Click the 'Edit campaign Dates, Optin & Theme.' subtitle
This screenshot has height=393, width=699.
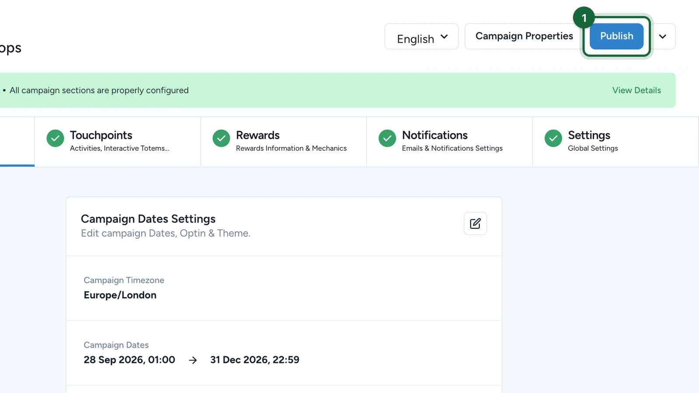pyautogui.click(x=166, y=233)
